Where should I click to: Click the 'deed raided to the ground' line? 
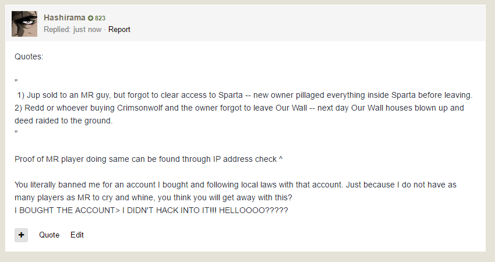63,121
